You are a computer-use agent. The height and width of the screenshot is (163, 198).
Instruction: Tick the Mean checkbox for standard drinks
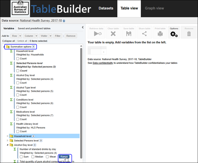point(47,157)
